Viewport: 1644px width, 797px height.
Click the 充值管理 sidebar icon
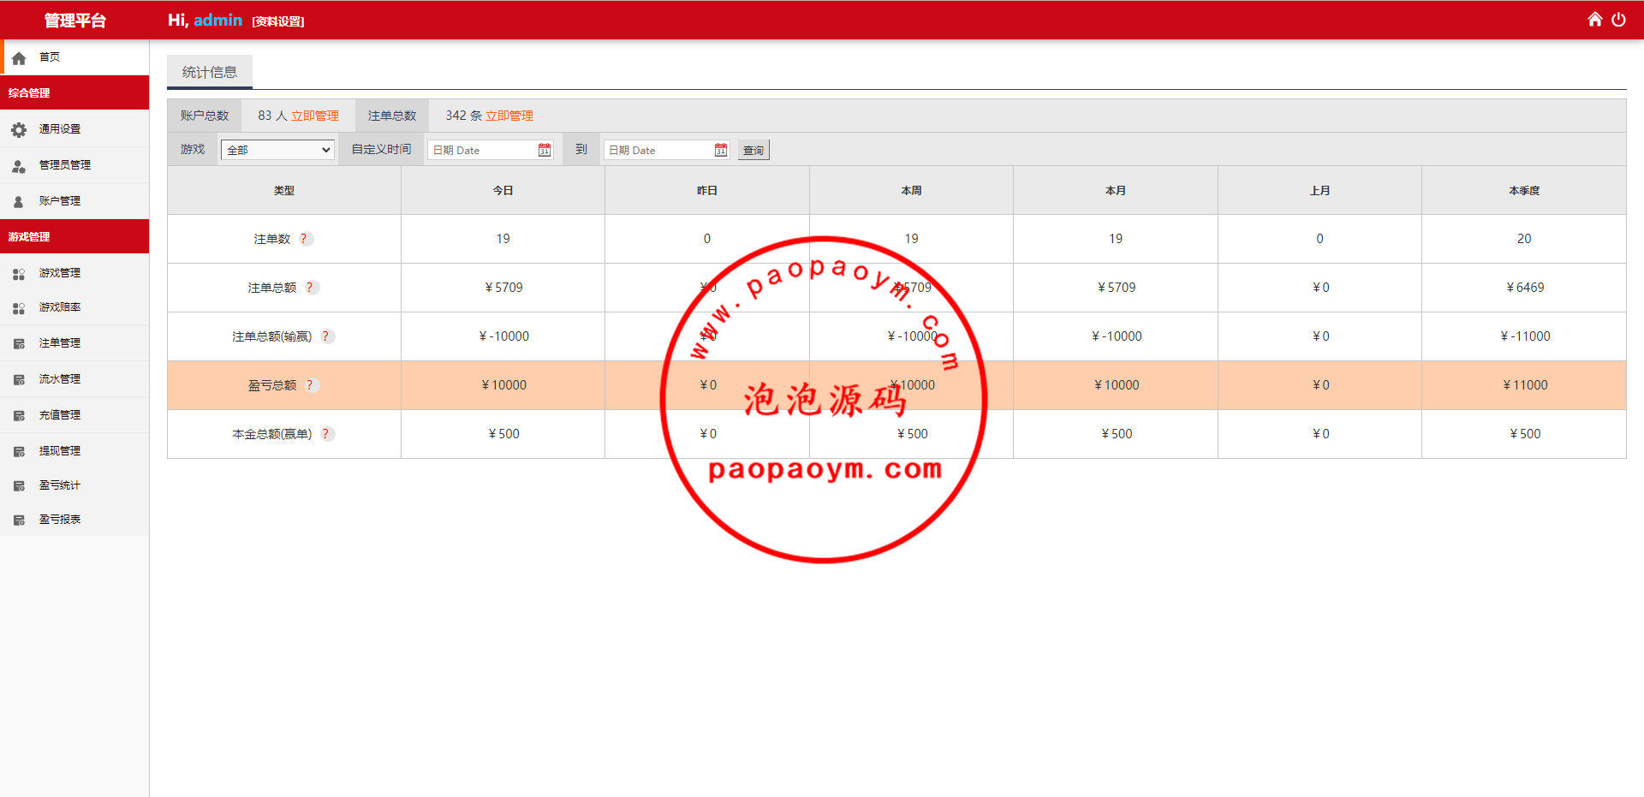pos(19,416)
